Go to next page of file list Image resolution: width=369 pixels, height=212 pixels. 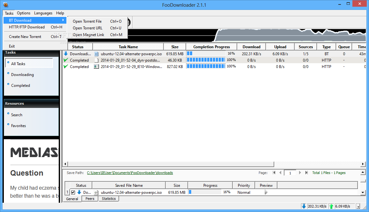click(300, 173)
